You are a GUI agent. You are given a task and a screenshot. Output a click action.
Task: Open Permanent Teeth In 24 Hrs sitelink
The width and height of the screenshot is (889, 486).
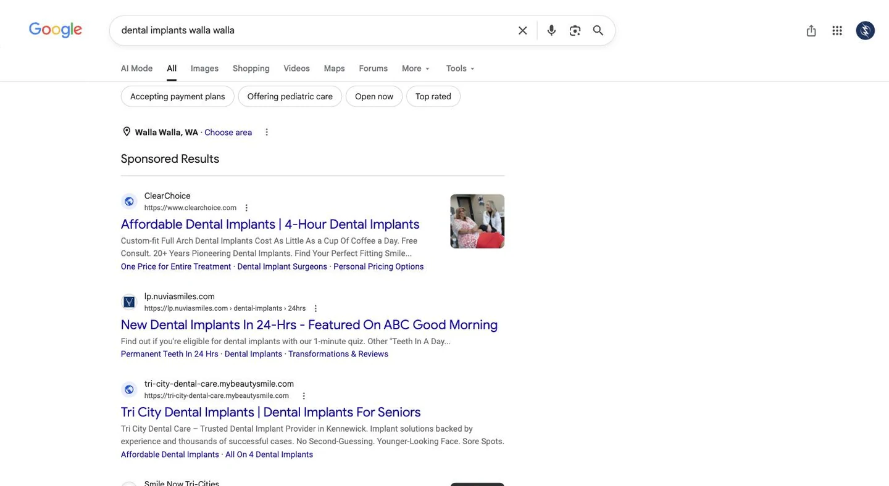pos(169,354)
